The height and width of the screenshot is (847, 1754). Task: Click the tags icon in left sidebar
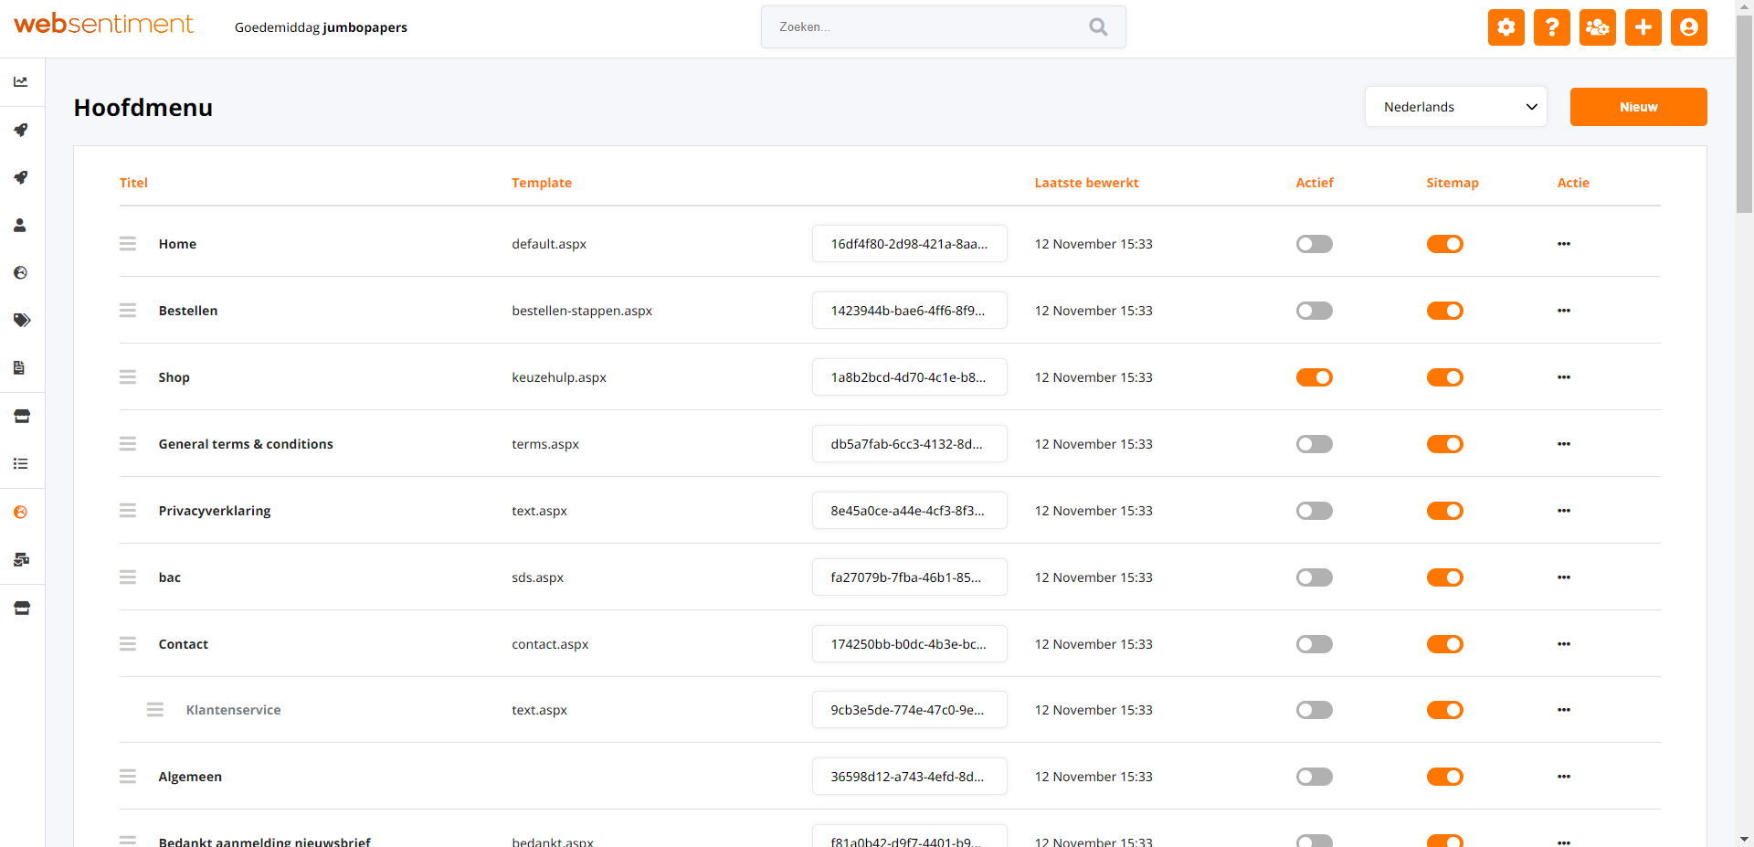coord(21,320)
